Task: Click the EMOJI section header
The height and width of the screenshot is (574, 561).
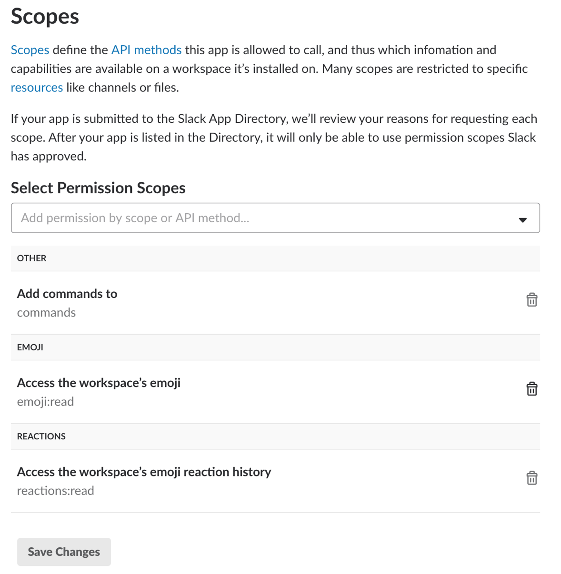Action: pyautogui.click(x=275, y=347)
